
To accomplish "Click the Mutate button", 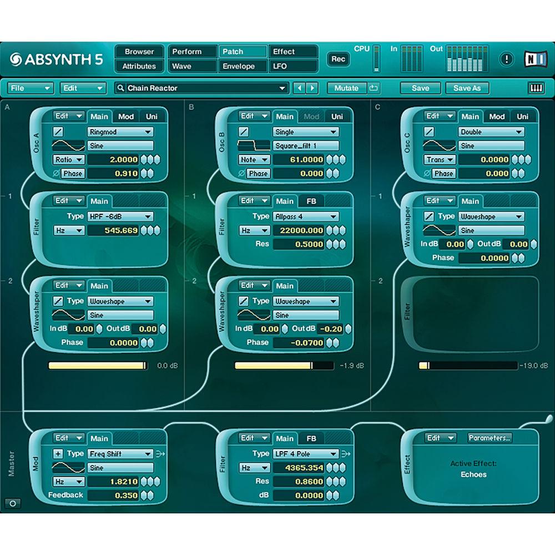I will 347,88.
